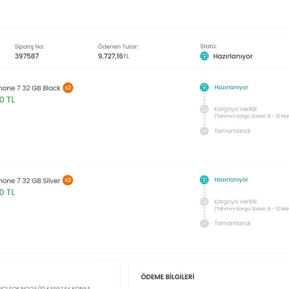Click Kargoya Verildi label for Silver iPhone
Screen dimensions: 289x289
coord(235,202)
